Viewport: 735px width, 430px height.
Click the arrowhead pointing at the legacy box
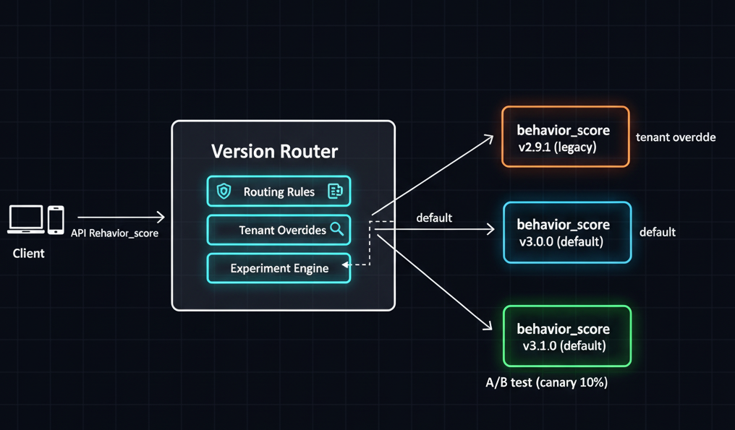tap(489, 137)
